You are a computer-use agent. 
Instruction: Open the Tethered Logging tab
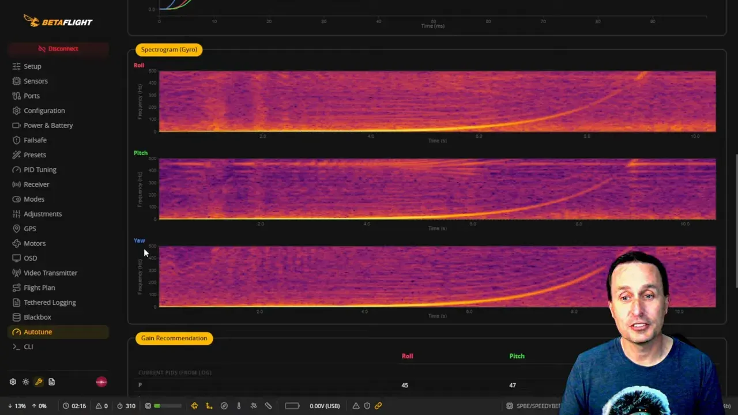(58, 303)
